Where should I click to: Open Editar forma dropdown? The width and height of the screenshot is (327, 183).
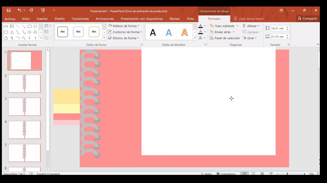[48, 26]
